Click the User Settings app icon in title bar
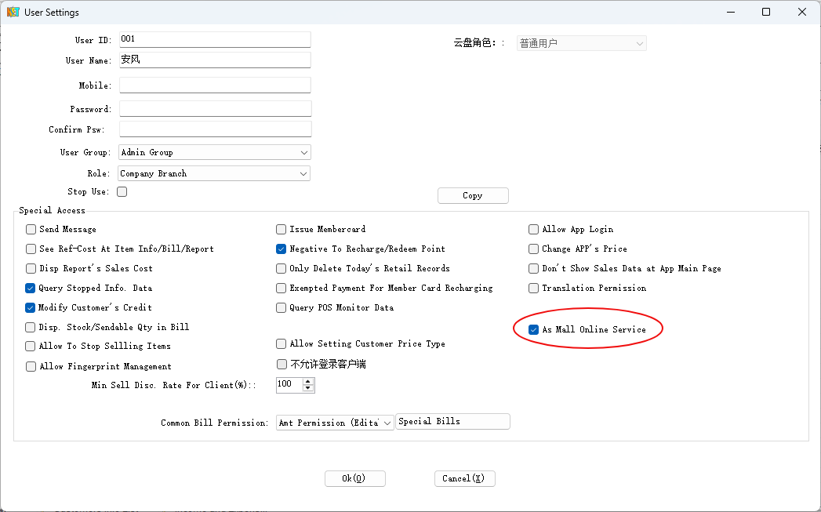The height and width of the screenshot is (512, 821). pyautogui.click(x=13, y=13)
